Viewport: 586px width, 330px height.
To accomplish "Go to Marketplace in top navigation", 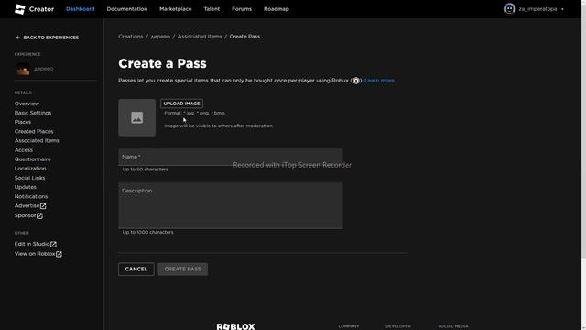I will point(175,9).
